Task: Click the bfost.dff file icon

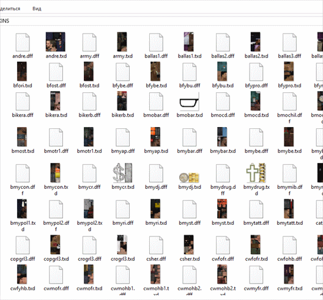Action: [x=56, y=72]
